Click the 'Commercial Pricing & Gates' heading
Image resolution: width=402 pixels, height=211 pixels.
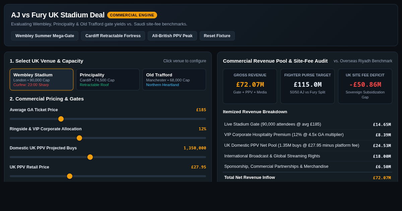(x=47, y=98)
